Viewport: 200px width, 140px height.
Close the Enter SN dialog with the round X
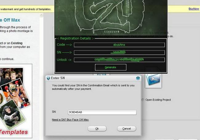[138, 78]
